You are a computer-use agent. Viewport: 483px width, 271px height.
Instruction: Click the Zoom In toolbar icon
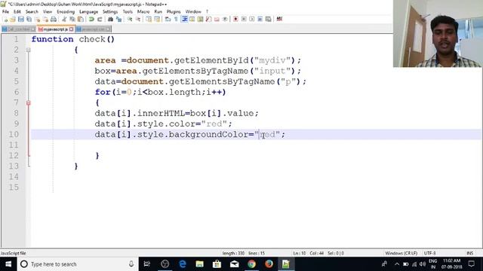[130, 20]
